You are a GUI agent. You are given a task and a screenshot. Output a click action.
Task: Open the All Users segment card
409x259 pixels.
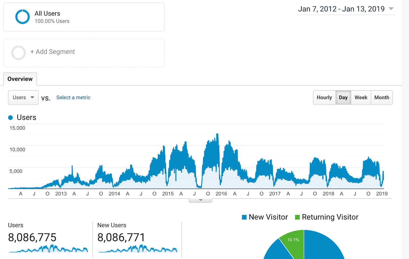click(84, 17)
